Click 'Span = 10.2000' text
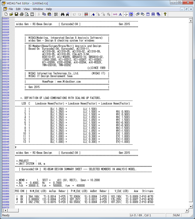The width and height of the screenshot is (195, 219). pos(90,180)
